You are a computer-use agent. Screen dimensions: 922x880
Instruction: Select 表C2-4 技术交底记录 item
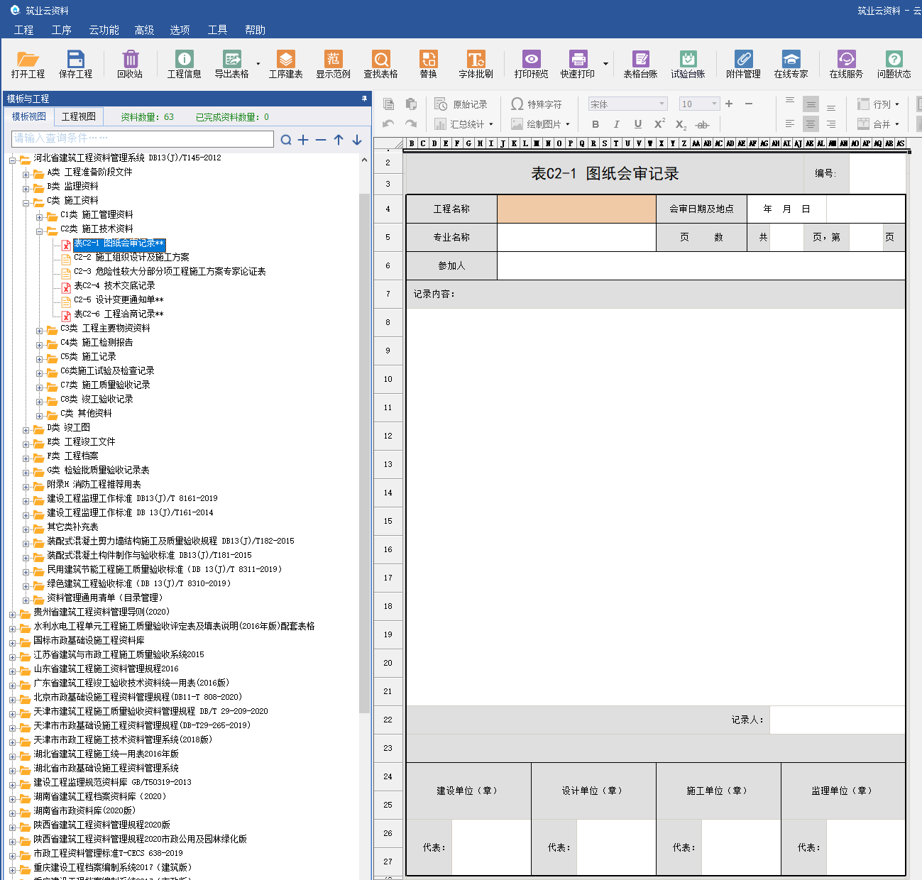114,285
